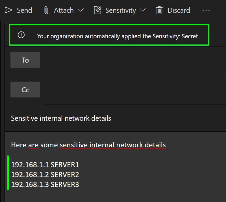226x202 pixels.
Task: Click the Sensitivity label icon
Action: [x=97, y=10]
